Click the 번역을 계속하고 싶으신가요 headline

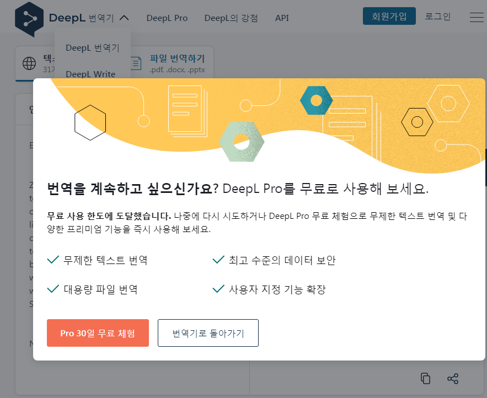point(132,189)
